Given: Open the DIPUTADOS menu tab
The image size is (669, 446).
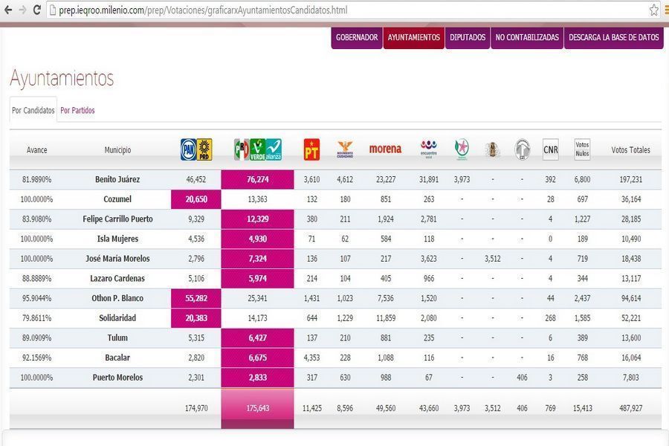Looking at the screenshot, I should coord(468,38).
